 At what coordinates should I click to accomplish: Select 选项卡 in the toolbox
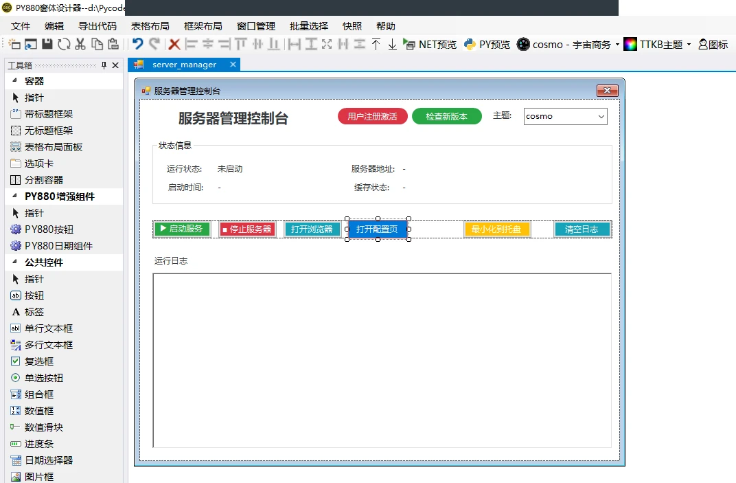pyautogui.click(x=65, y=164)
